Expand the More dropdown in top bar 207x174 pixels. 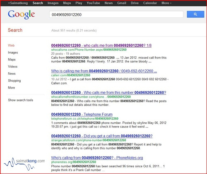pos(166,3)
